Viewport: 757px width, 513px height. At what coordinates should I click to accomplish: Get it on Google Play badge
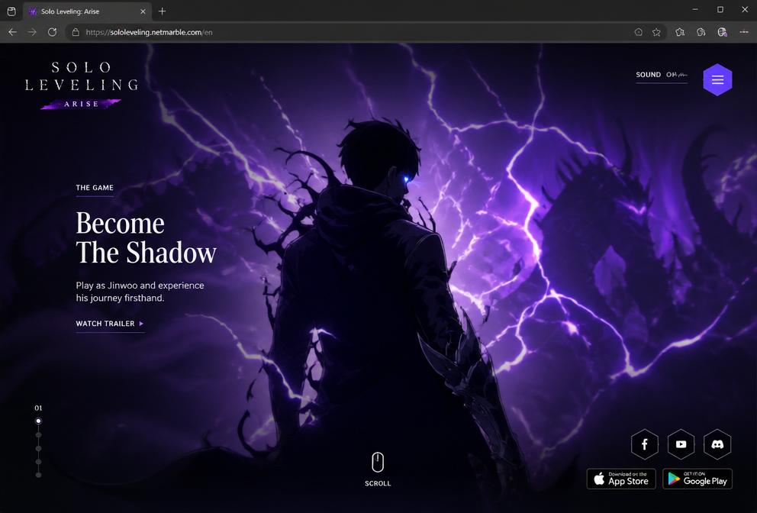(697, 479)
